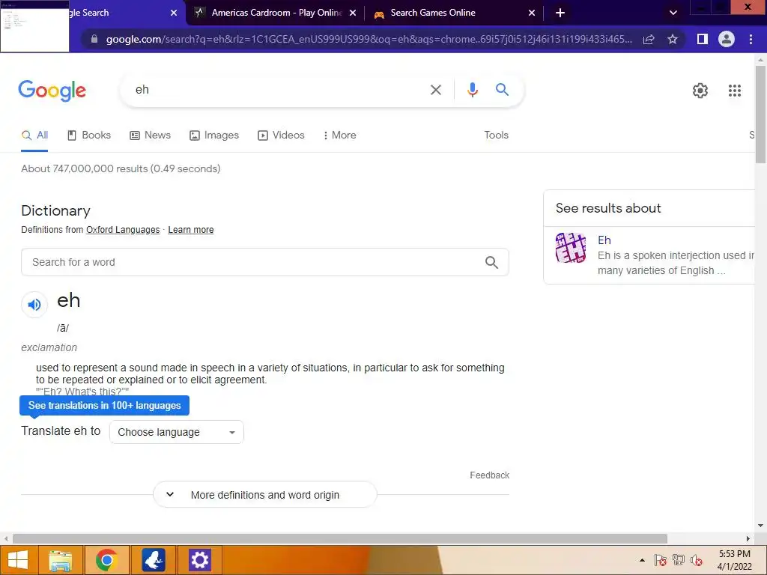Click the 'exclamation' part of speech text
The width and height of the screenshot is (767, 575).
click(49, 347)
